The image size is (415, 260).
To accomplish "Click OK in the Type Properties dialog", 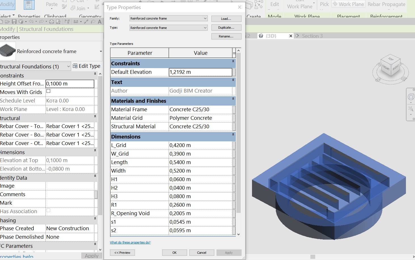I will tap(175, 253).
